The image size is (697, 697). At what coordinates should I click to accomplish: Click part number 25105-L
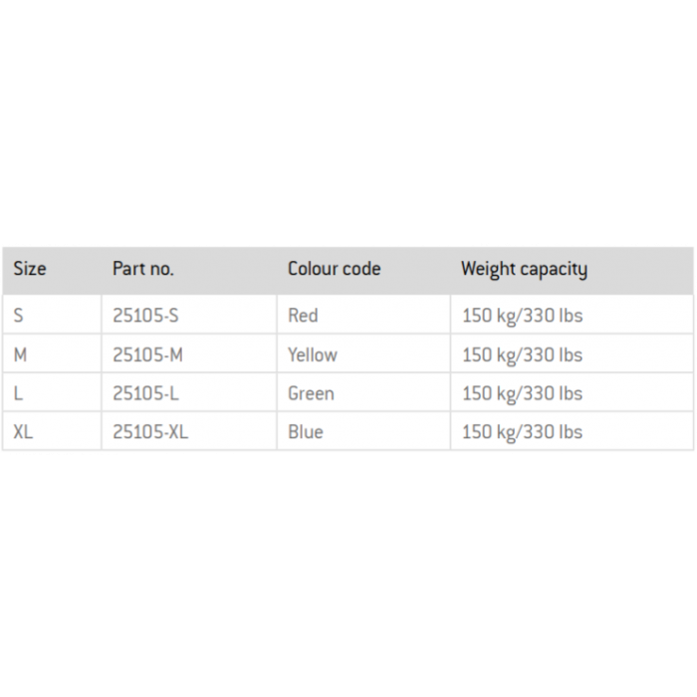145,393
